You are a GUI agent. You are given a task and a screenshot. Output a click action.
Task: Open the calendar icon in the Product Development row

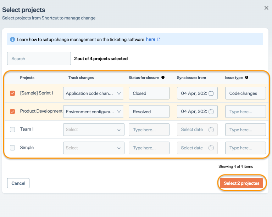point(211,112)
